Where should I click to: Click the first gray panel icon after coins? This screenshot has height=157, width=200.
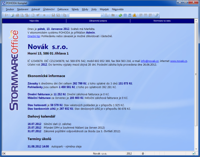point(141,15)
